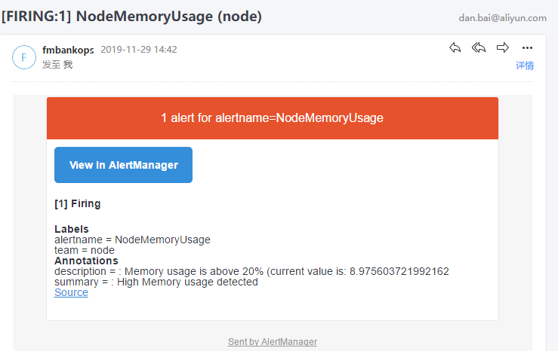Click the email subject heading NodeMemoryUsage
The height and width of the screenshot is (351, 558).
point(131,17)
